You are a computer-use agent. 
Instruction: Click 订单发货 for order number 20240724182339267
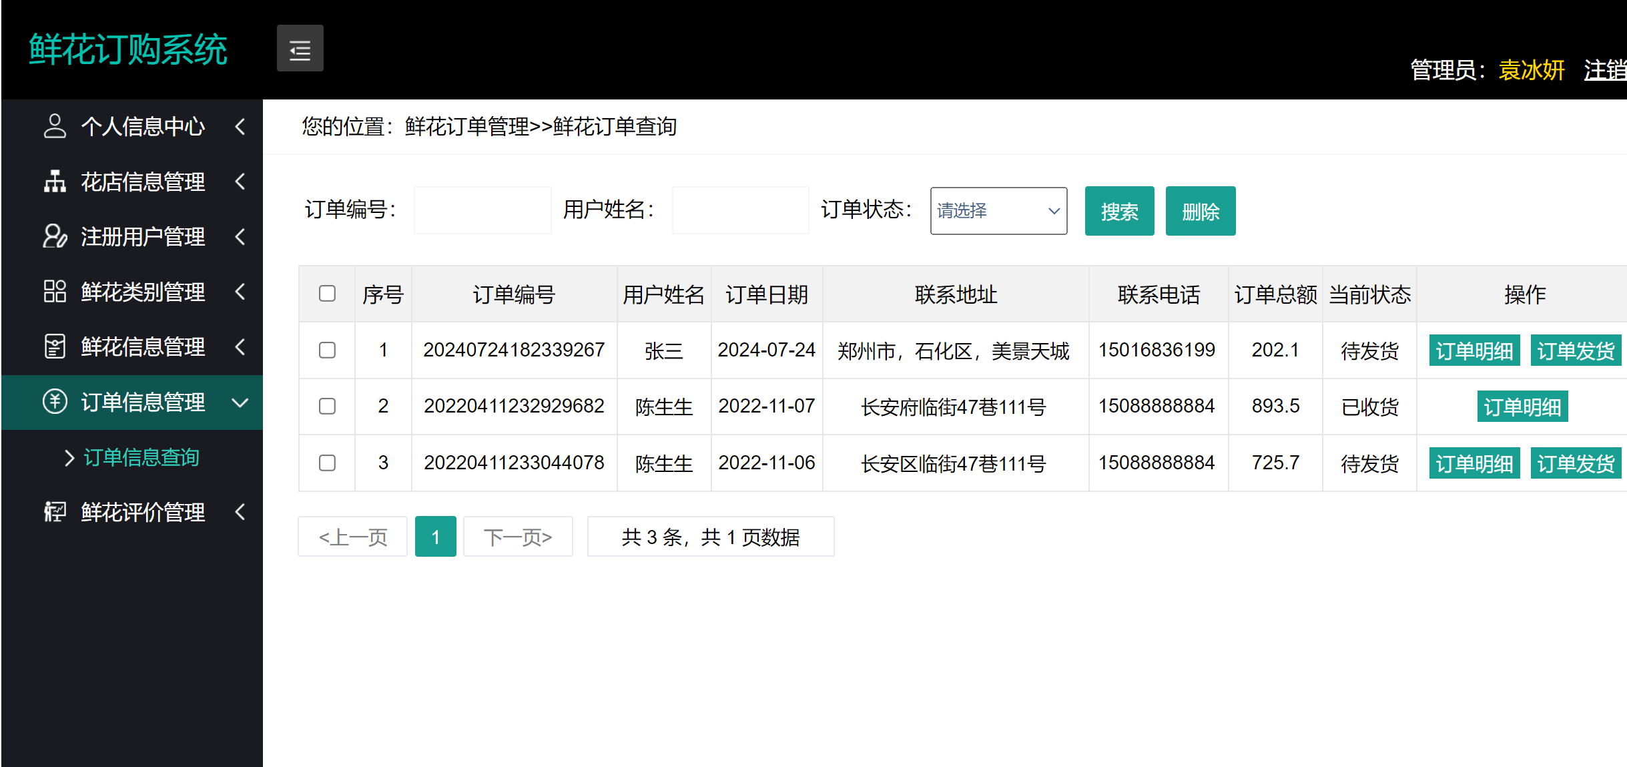(1576, 350)
